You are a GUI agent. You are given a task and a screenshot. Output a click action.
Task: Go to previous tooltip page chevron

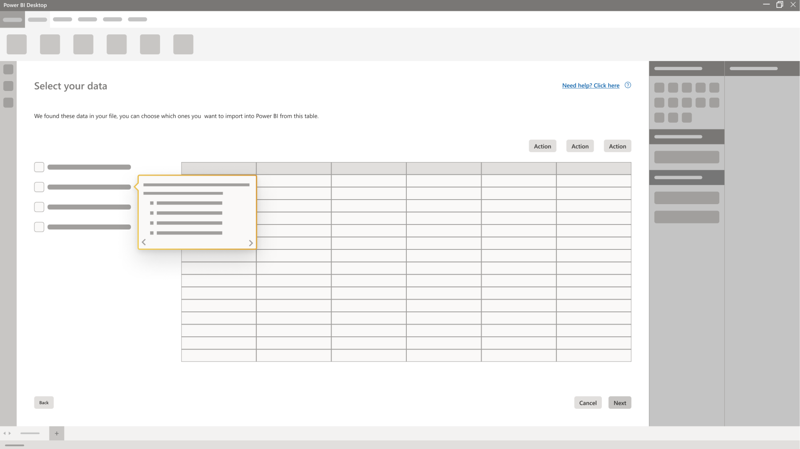pyautogui.click(x=144, y=243)
